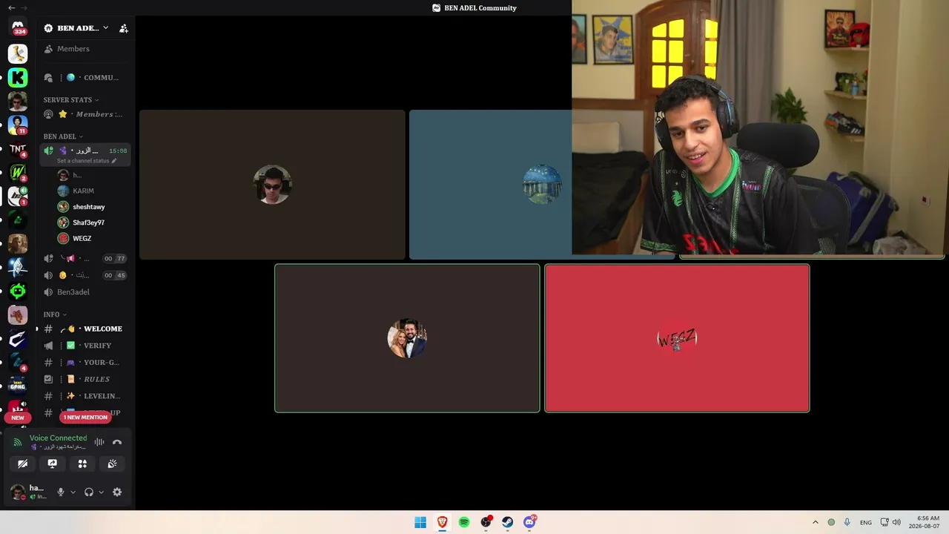Image resolution: width=949 pixels, height=534 pixels.
Task: Open Brave browser from taskbar
Action: click(x=442, y=522)
